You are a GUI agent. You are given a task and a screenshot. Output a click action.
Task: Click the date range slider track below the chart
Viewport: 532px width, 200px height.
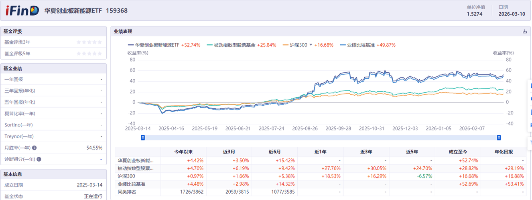point(321,138)
